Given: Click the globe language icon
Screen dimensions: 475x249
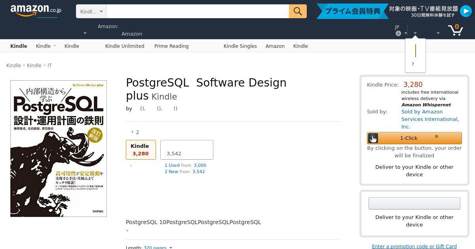Looking at the screenshot, I should point(398,34).
